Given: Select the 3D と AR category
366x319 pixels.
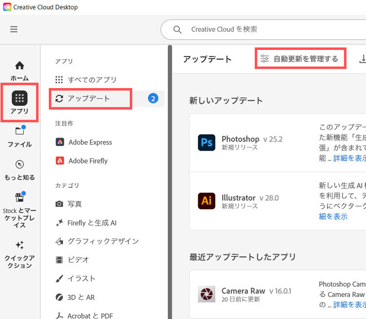Looking at the screenshot, I should click(x=75, y=297).
